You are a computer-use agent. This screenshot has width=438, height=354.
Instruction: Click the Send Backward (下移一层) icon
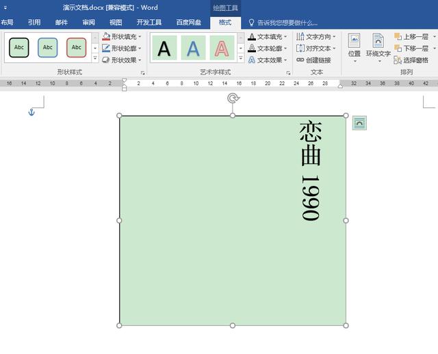(398, 49)
